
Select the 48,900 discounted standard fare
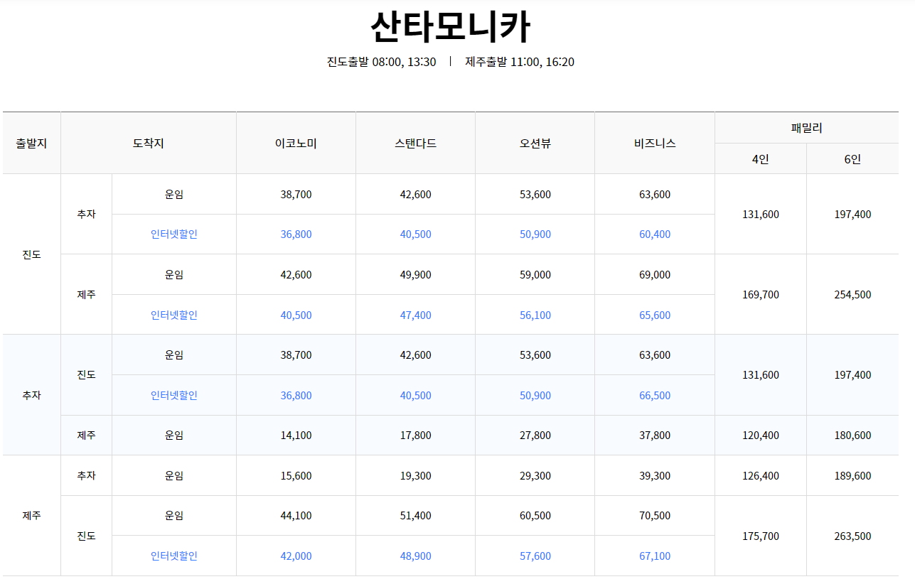[x=416, y=556]
